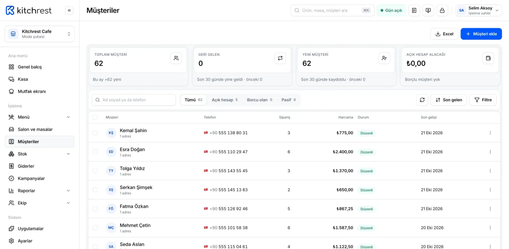
Task: Click the Kitchrest logo
Action: tap(29, 10)
